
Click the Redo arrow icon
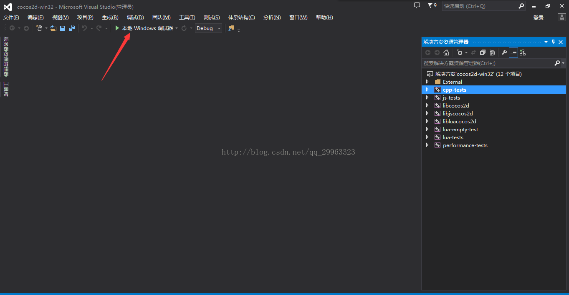click(x=99, y=28)
